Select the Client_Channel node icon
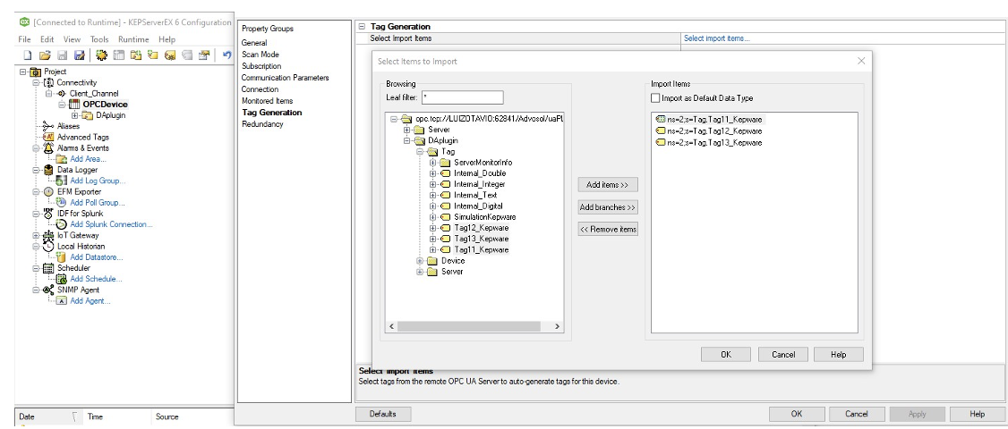 click(x=62, y=93)
